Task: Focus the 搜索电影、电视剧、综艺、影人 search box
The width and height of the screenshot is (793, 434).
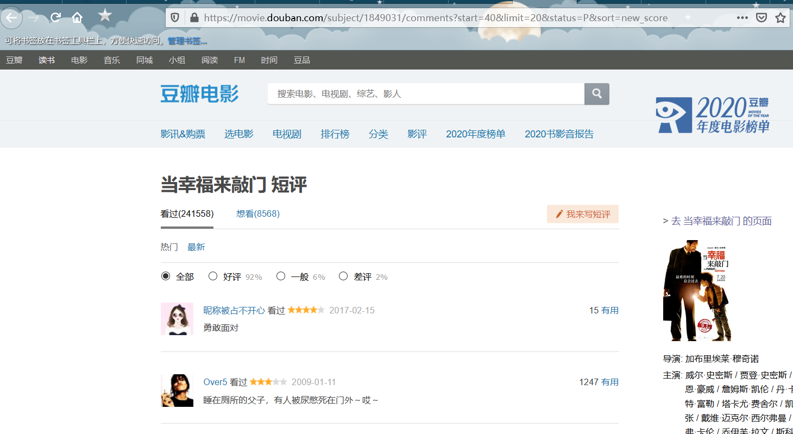Action: coord(426,94)
